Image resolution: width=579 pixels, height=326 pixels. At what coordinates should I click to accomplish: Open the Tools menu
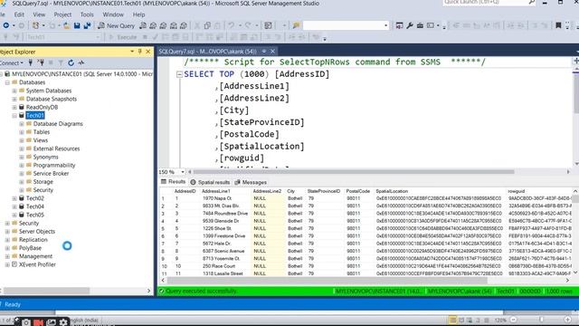87,14
